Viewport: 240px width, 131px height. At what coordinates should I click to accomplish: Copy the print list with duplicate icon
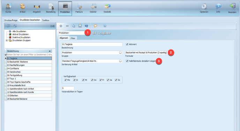click(x=74, y=26)
